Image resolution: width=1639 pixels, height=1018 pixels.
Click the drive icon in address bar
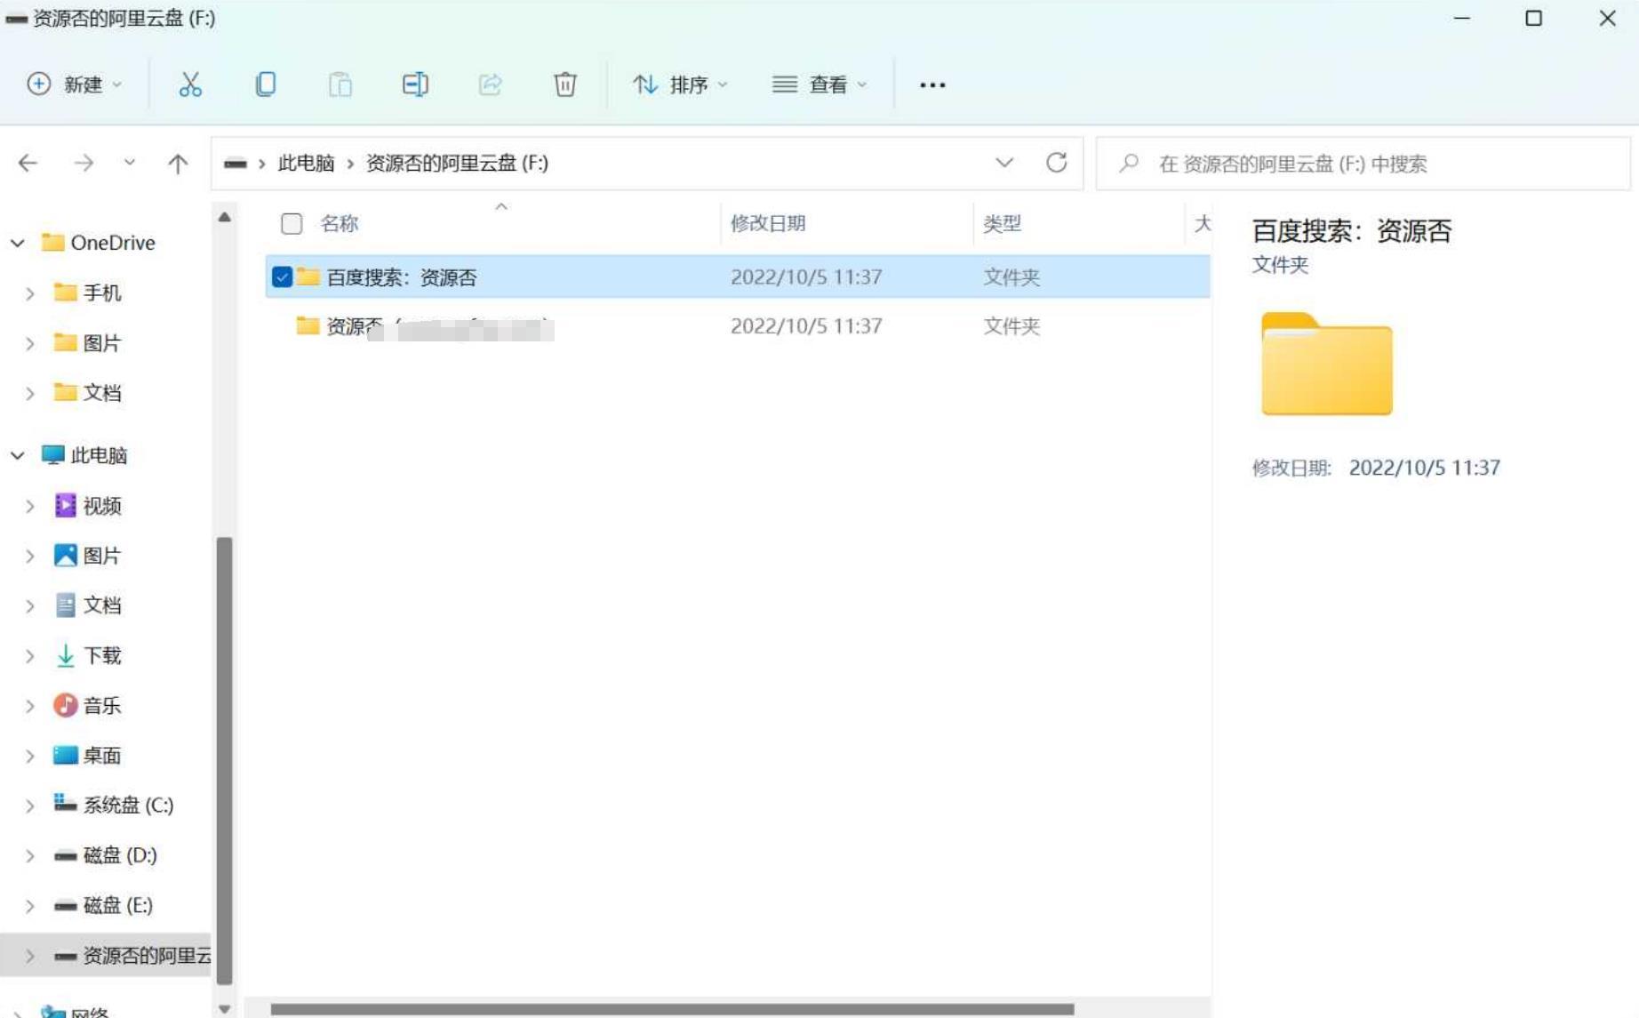[236, 164]
